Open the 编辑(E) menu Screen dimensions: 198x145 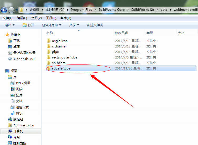[x=22, y=18]
